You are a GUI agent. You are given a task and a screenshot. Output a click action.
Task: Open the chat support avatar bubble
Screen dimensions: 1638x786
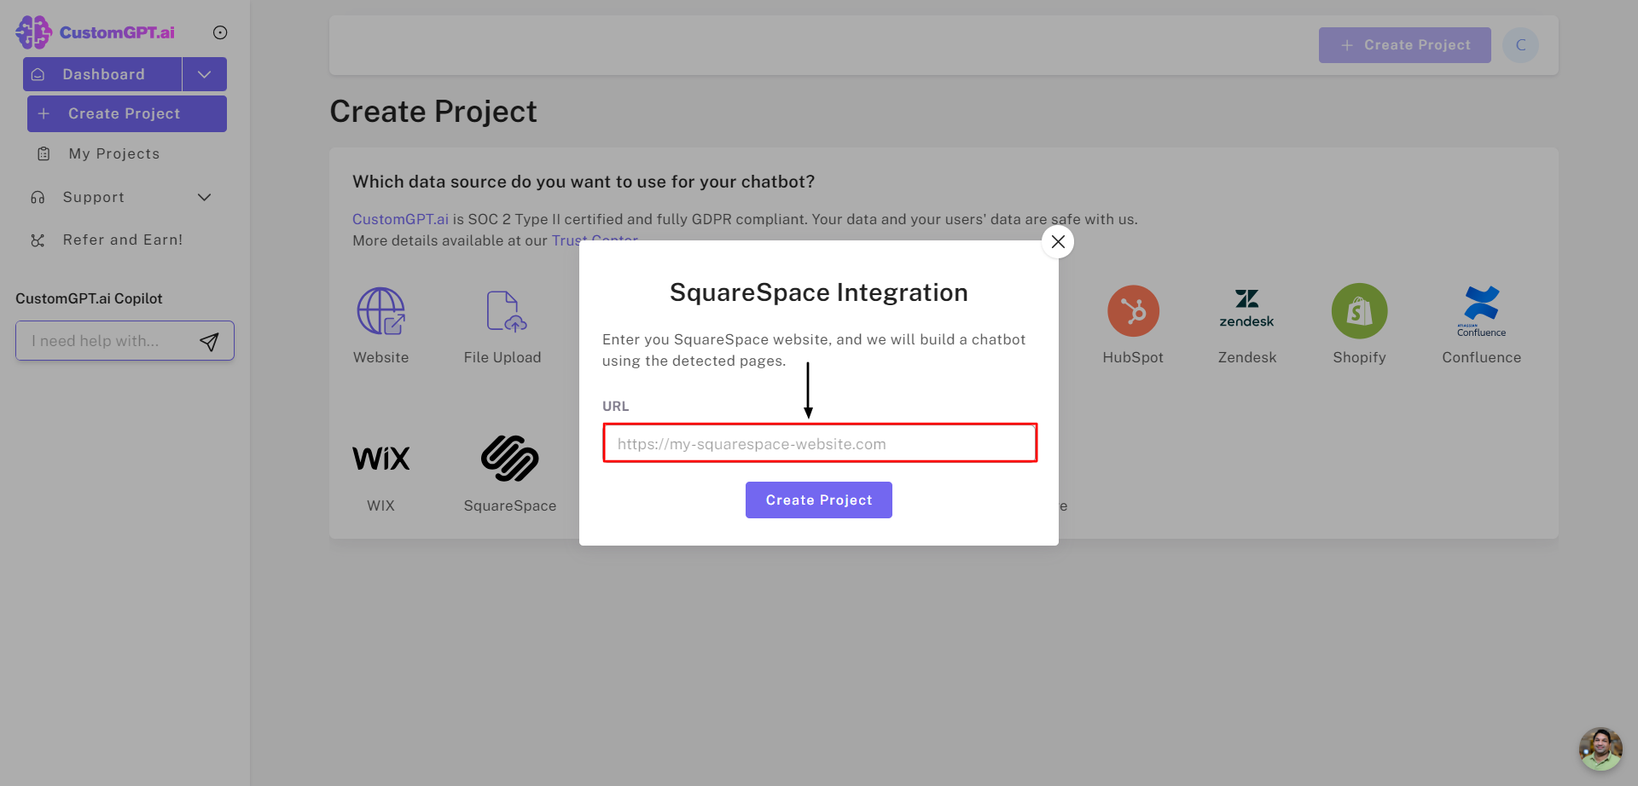(x=1600, y=748)
